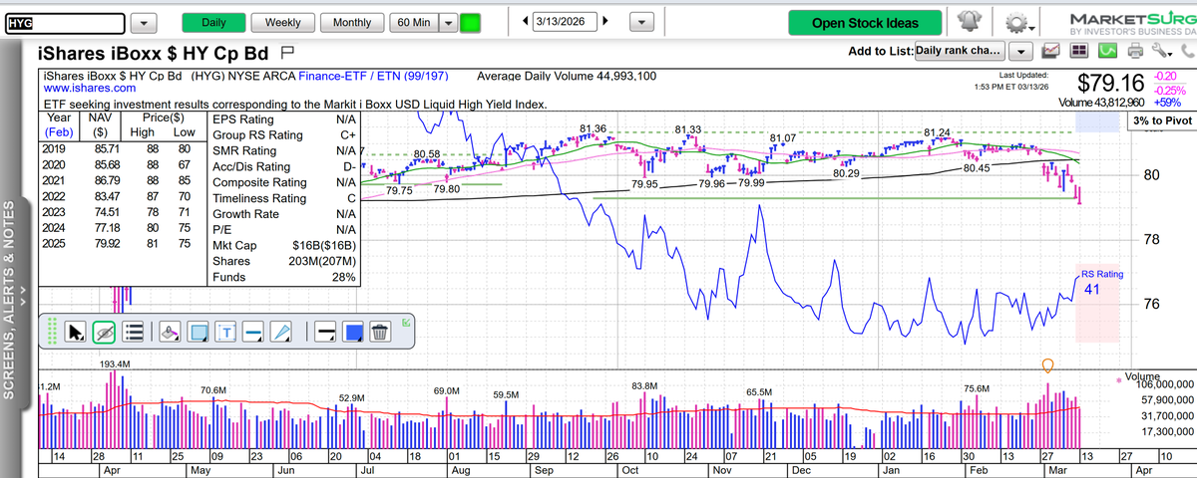Click the printer icon
Image resolution: width=1197 pixels, height=478 pixels.
(1134, 51)
